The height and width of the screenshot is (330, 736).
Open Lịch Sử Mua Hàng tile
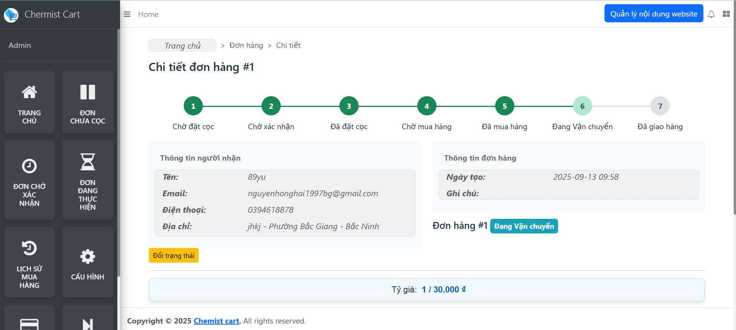click(x=29, y=262)
